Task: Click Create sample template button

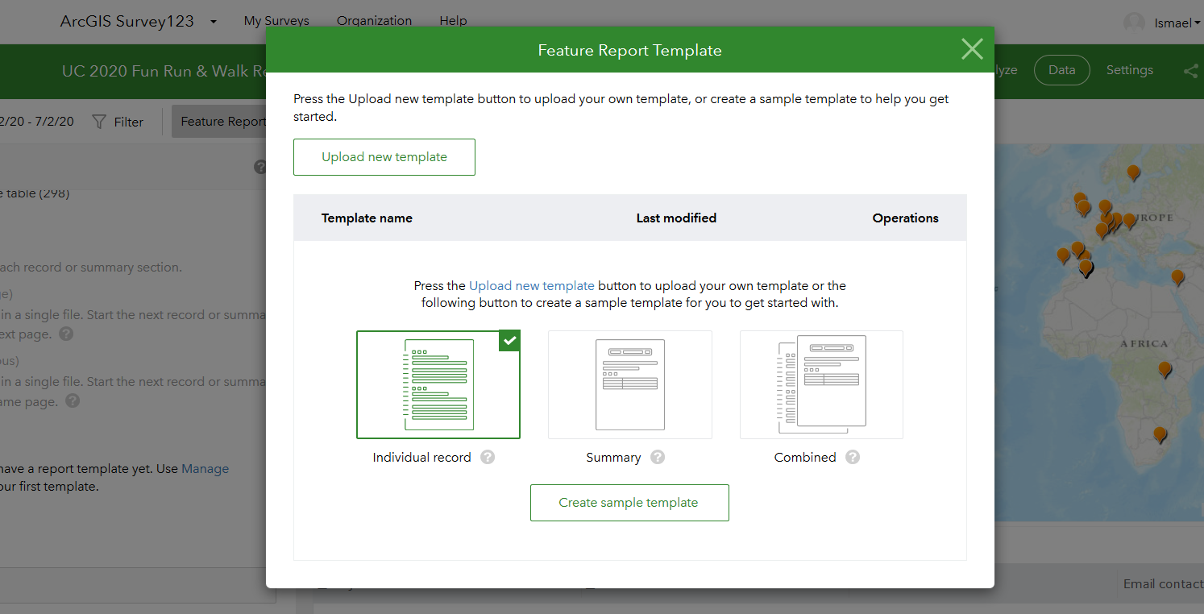Action: [x=629, y=503]
